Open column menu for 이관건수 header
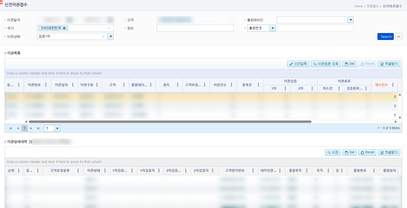 click(x=231, y=85)
